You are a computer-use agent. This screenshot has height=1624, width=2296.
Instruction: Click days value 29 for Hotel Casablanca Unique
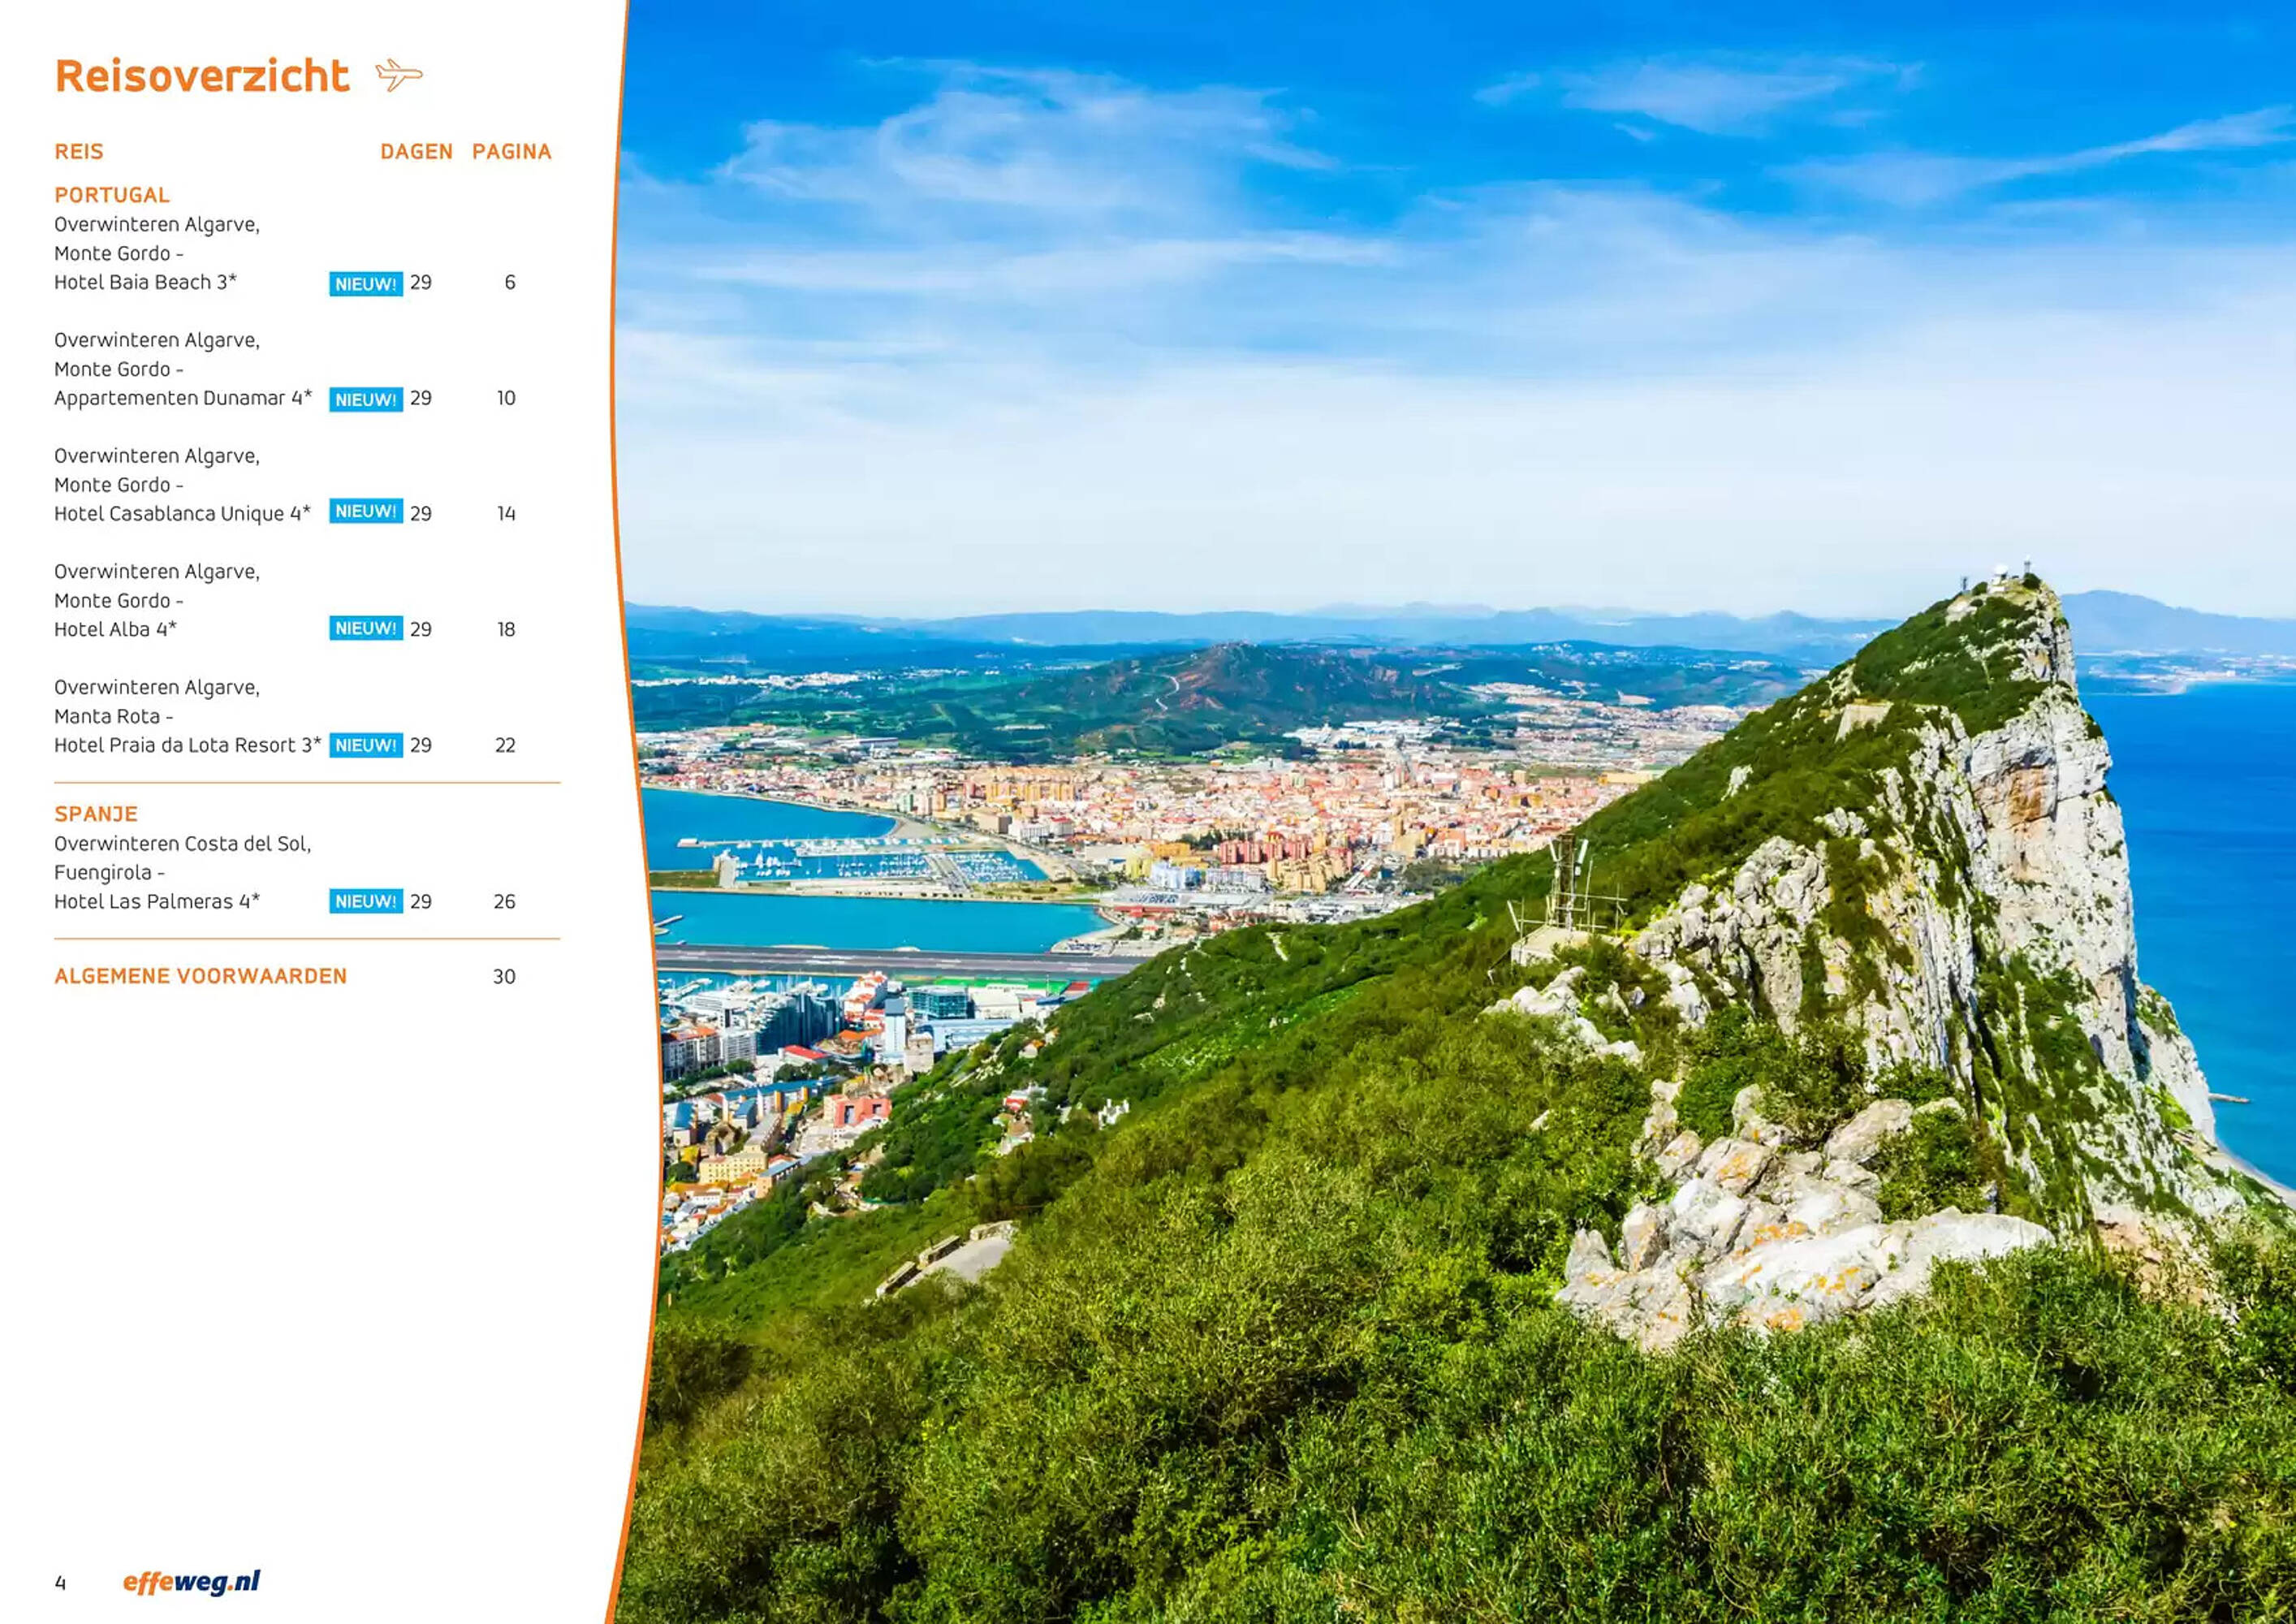pos(421,514)
